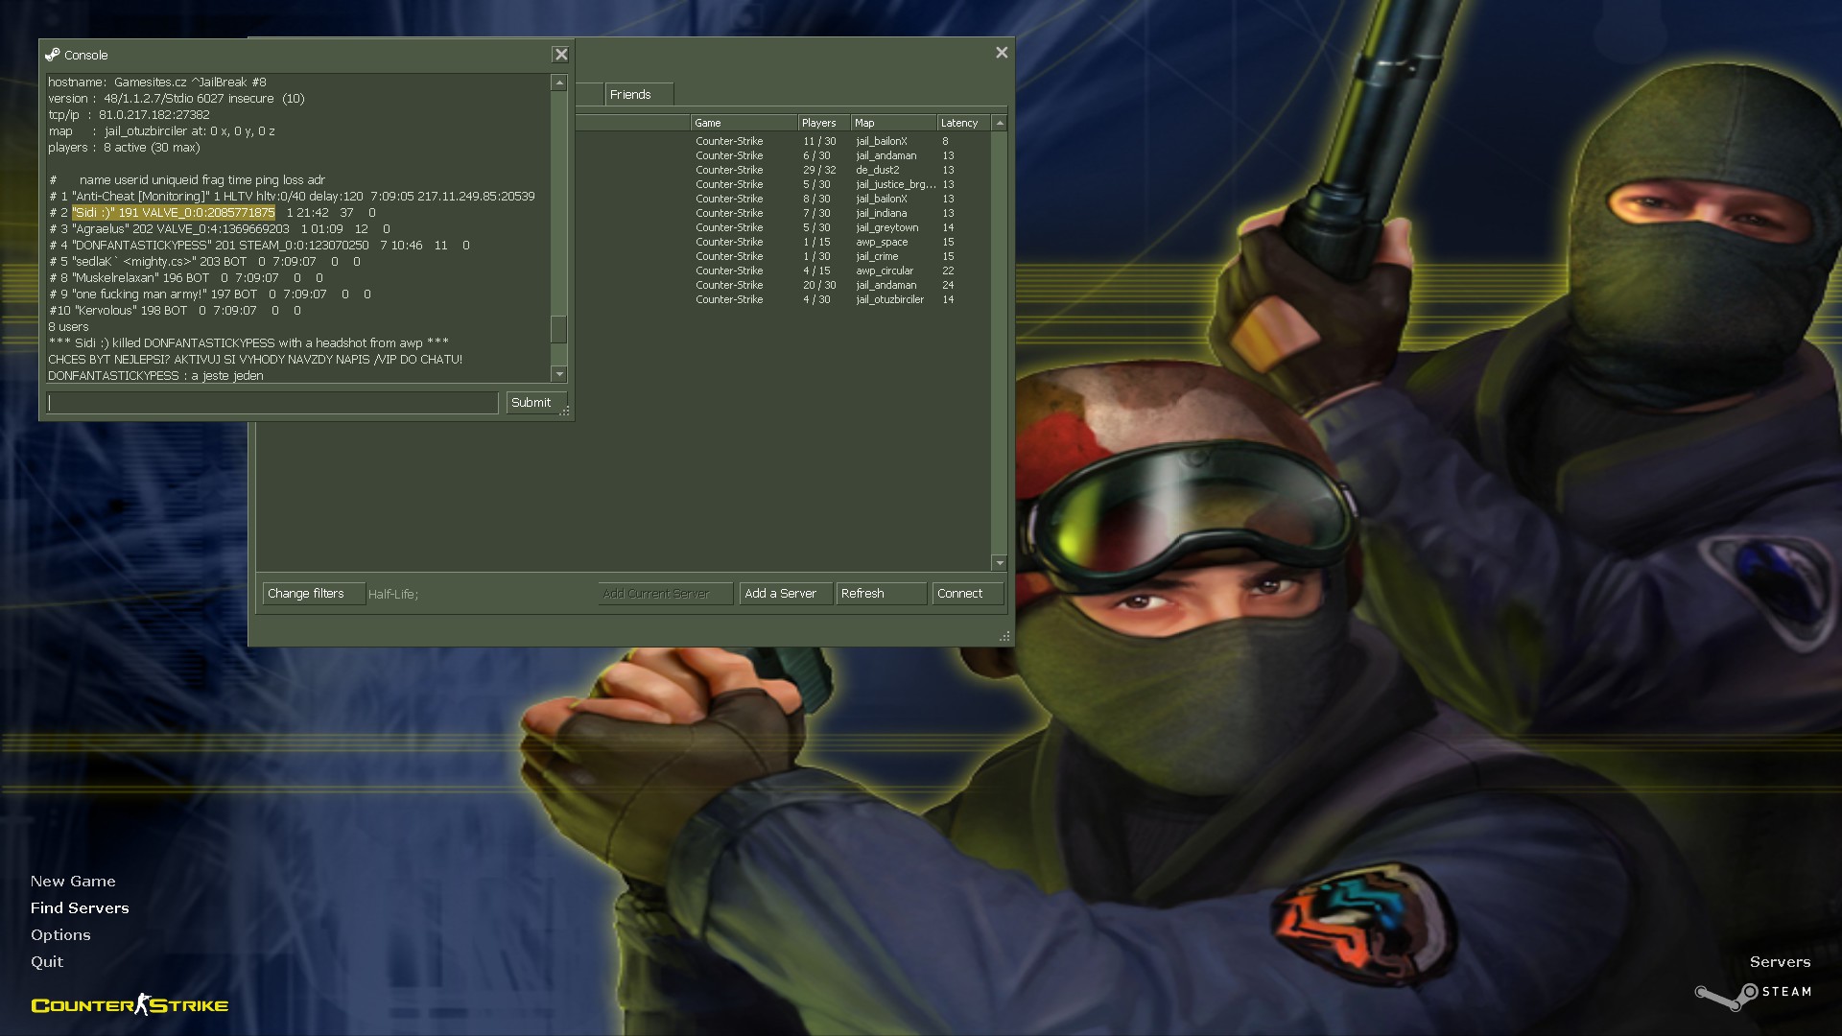Sort servers by Map column

pos(893,123)
